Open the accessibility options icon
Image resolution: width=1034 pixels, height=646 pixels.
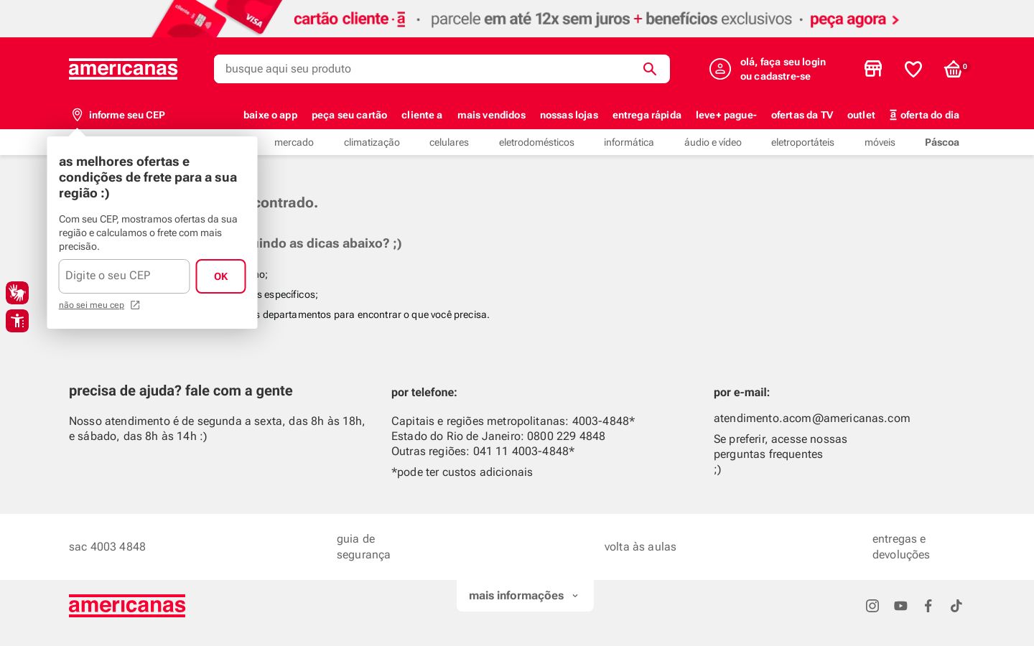(17, 321)
